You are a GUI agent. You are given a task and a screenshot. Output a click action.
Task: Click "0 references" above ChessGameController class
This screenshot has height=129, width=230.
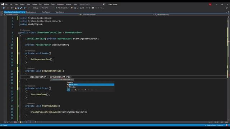[25, 30]
